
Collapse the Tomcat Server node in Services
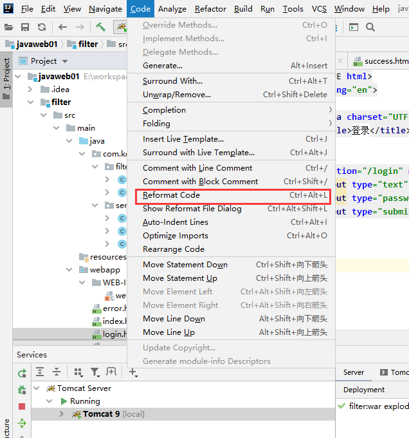[37, 388]
